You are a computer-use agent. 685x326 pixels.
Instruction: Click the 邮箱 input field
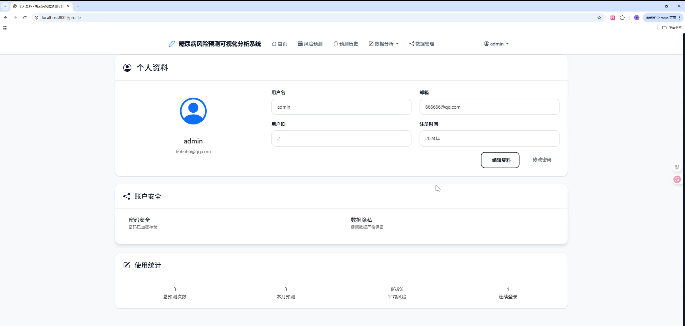pyautogui.click(x=489, y=107)
